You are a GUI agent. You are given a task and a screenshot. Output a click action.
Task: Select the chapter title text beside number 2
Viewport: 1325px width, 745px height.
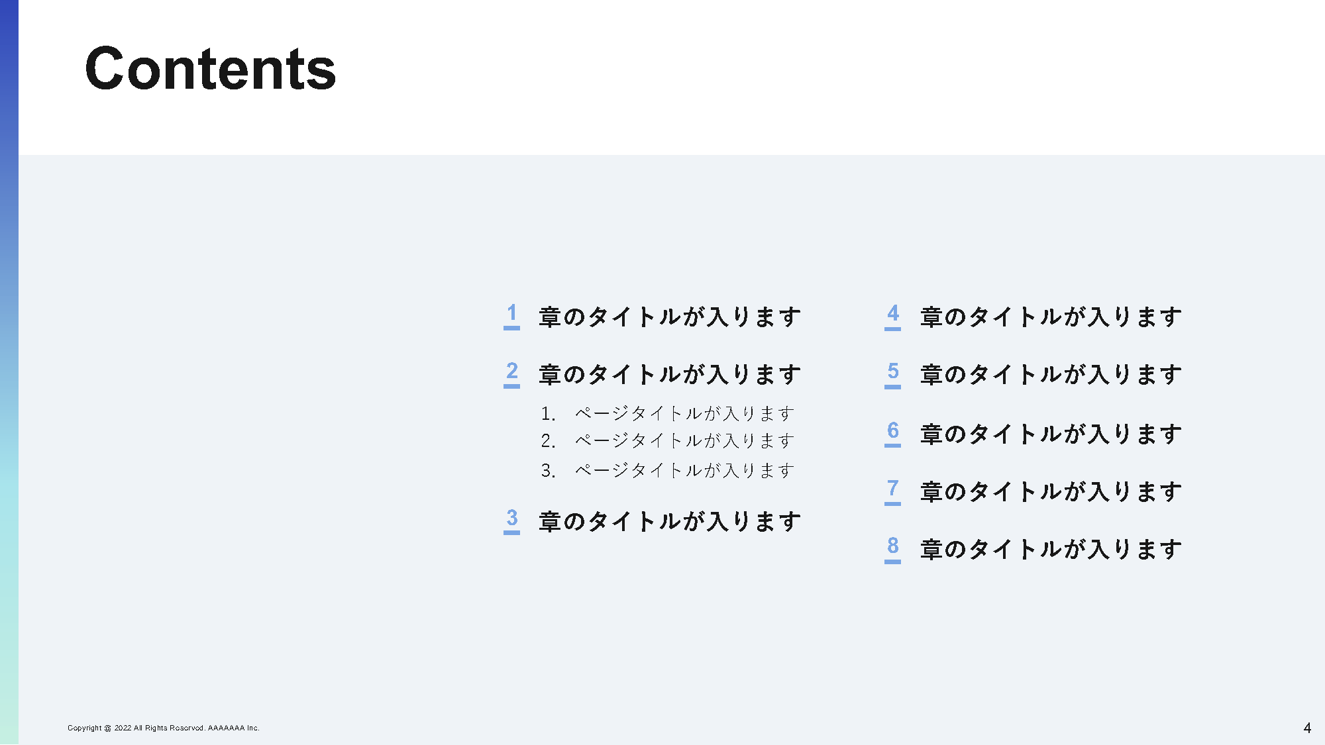[670, 375]
